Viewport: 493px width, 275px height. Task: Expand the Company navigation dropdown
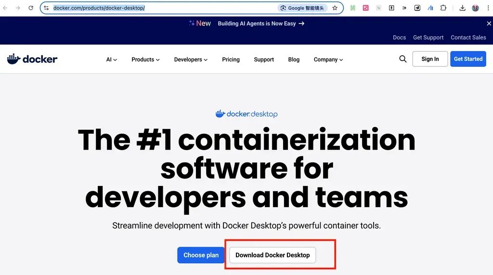[328, 60]
